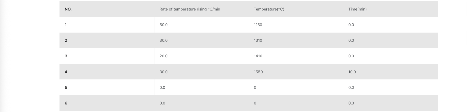Click the Rate of temperature rising header
467x112 pixels.
(190, 9)
